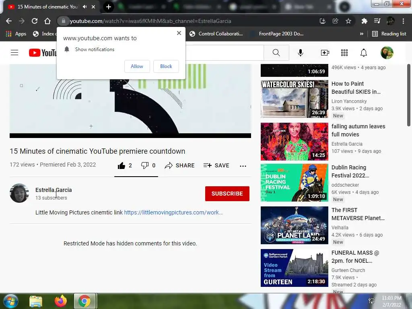Open FrontPage 2003 Do... bookmark
The image size is (412, 309).
click(x=278, y=34)
